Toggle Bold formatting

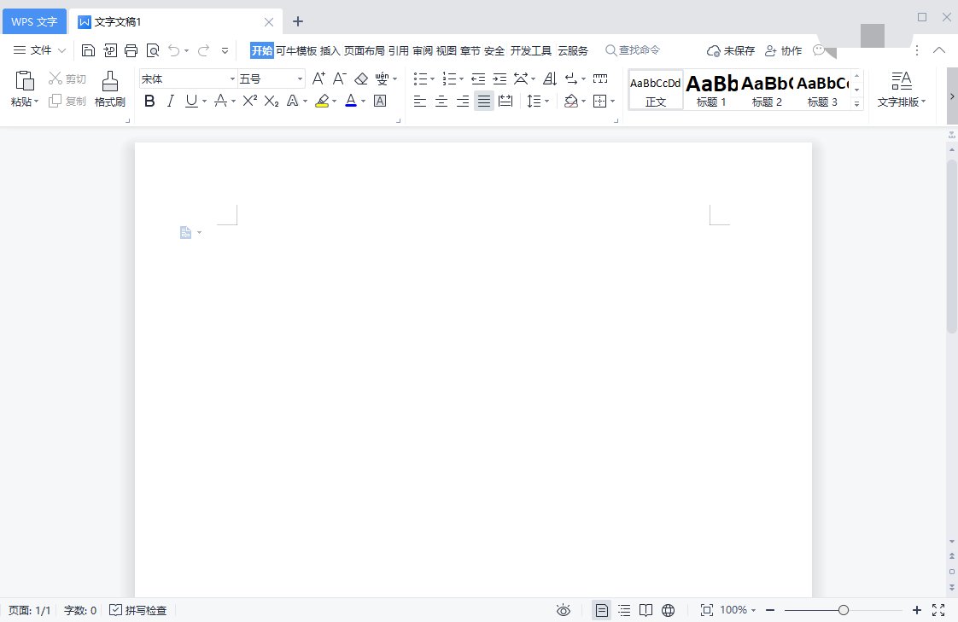click(149, 101)
